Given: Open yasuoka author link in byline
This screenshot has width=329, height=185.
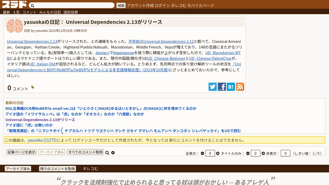Looking at the screenshot, I should click(x=42, y=31).
